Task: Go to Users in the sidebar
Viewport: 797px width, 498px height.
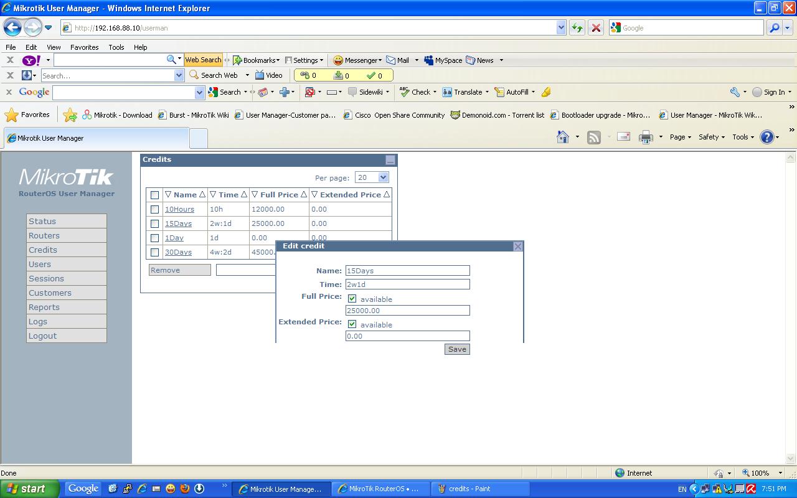Action: 67,265
